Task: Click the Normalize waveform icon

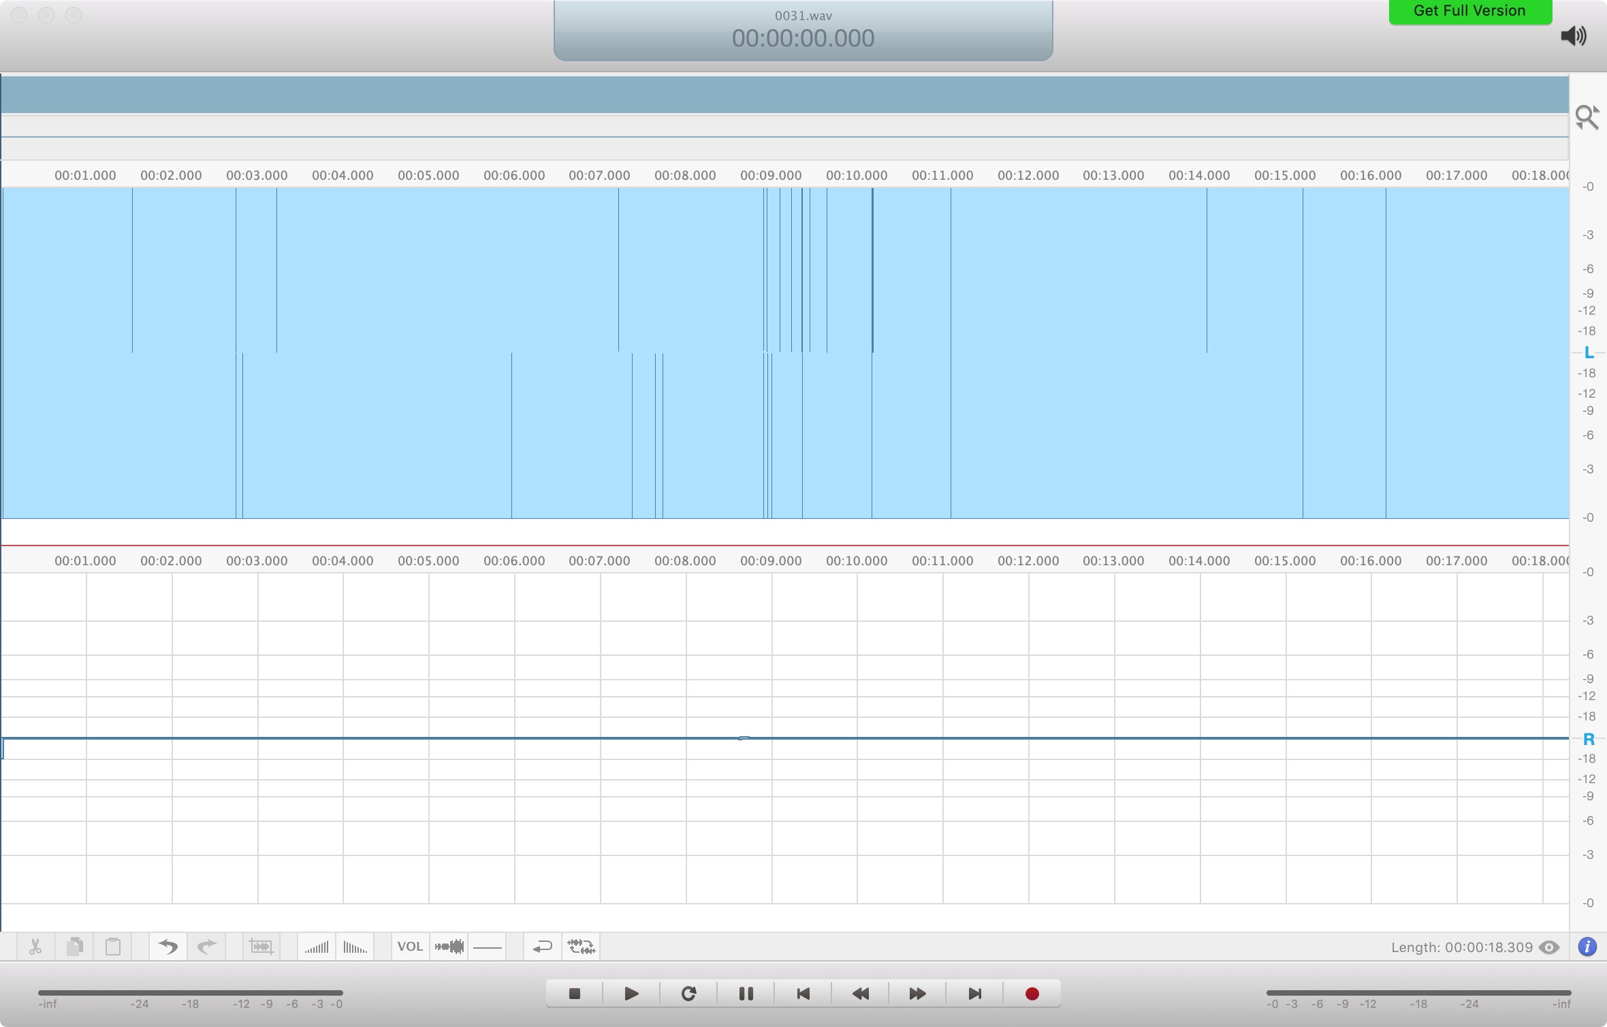Action: 449,947
